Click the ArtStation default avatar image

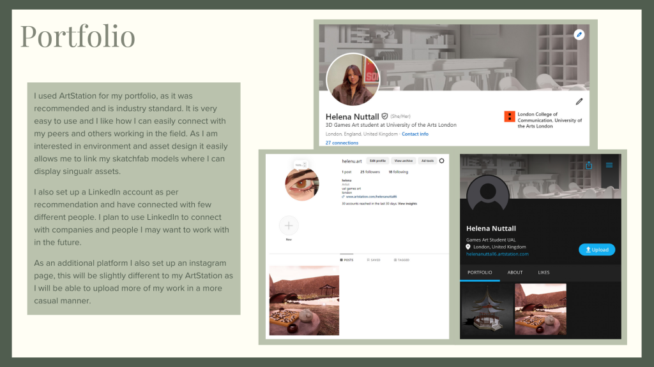(487, 194)
